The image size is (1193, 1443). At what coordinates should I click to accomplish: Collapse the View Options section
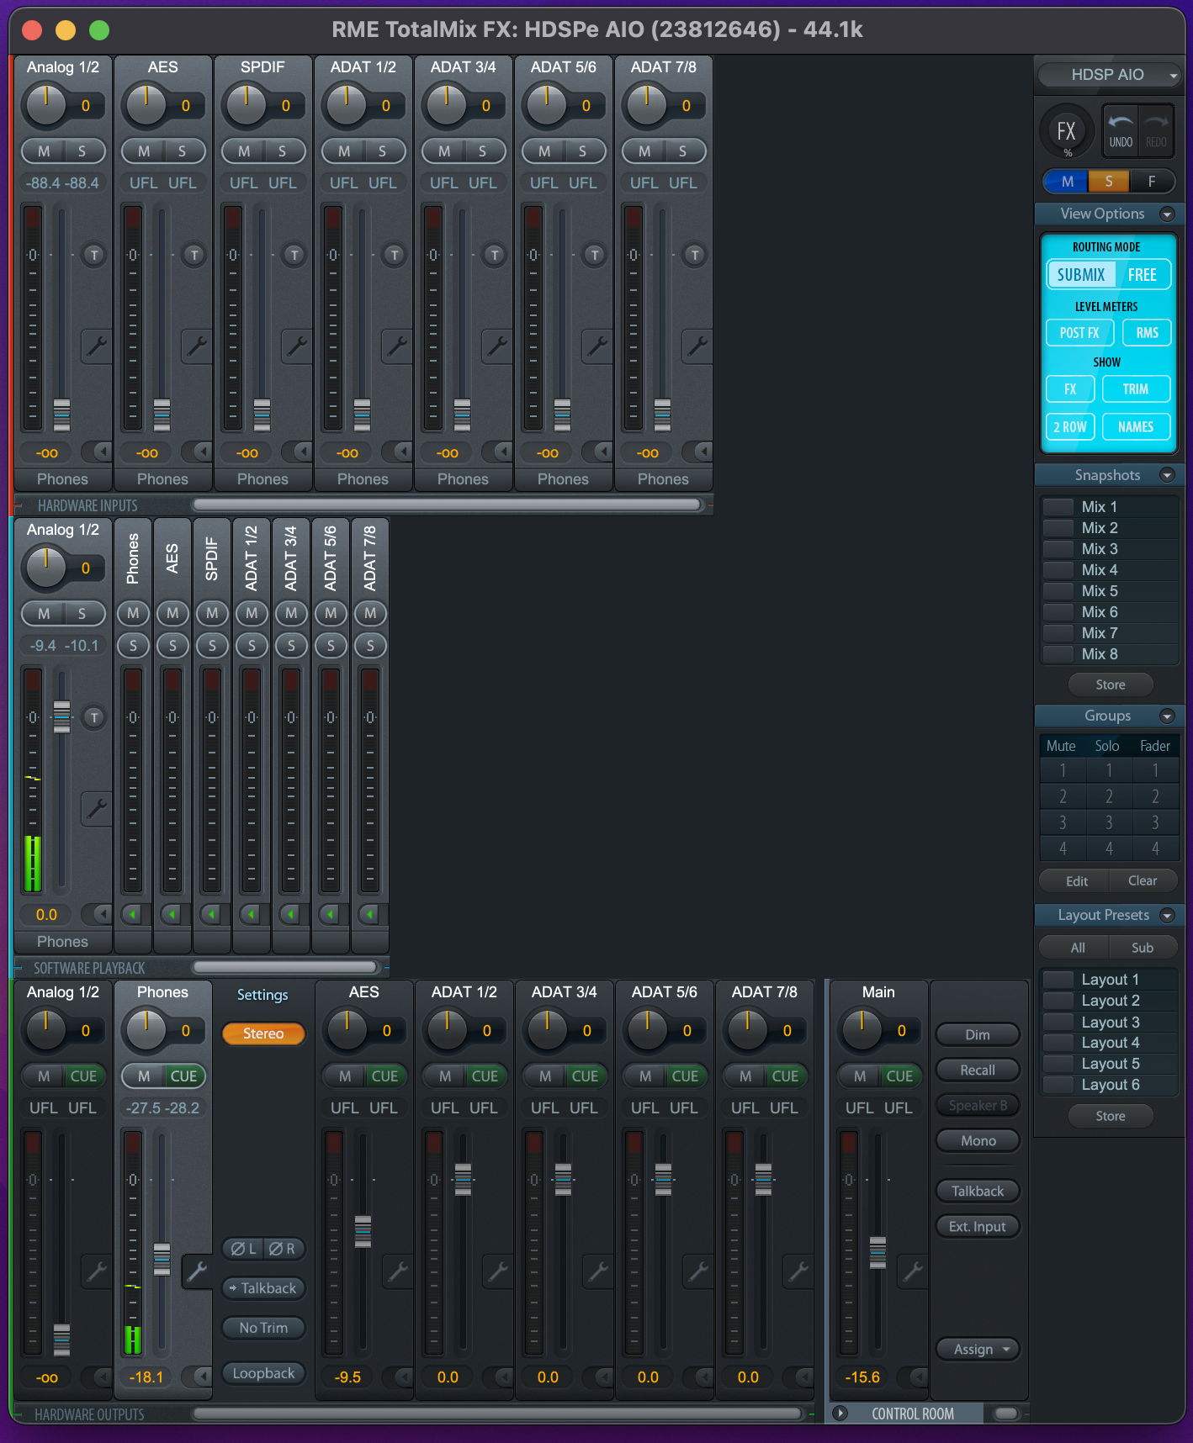click(1167, 214)
